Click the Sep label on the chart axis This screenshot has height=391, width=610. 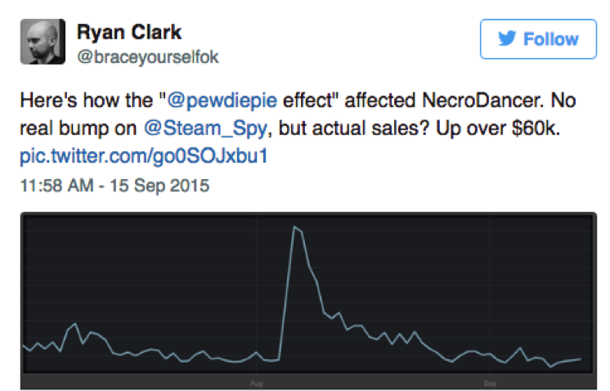coord(490,383)
